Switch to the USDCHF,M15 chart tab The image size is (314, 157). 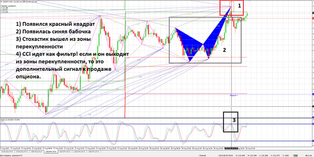(x=79, y=152)
